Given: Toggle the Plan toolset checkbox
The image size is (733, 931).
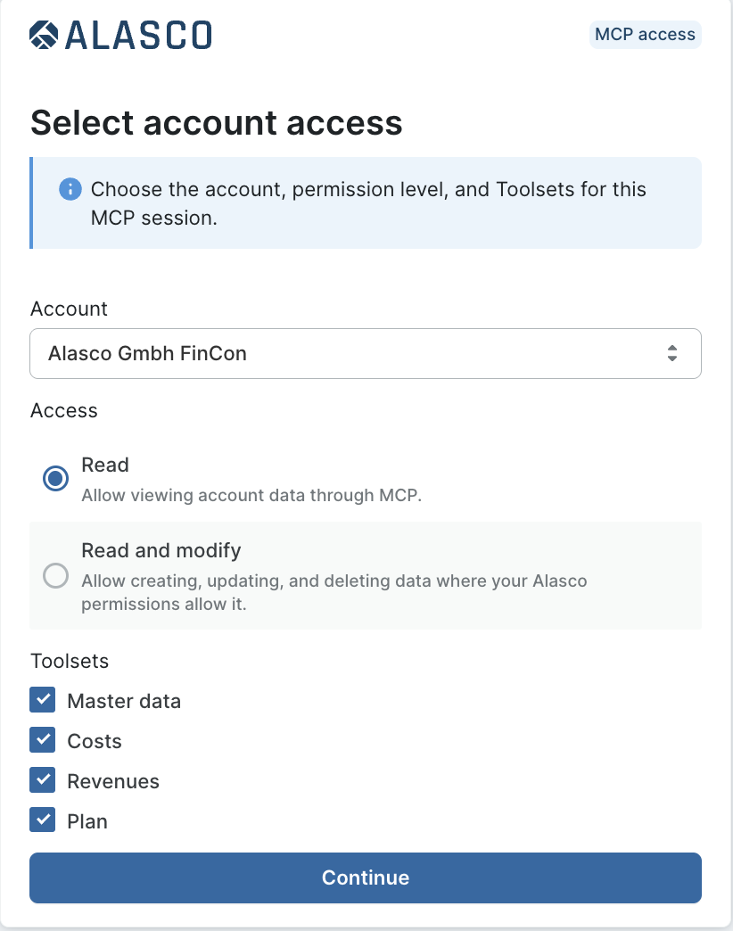Looking at the screenshot, I should click(x=43, y=820).
